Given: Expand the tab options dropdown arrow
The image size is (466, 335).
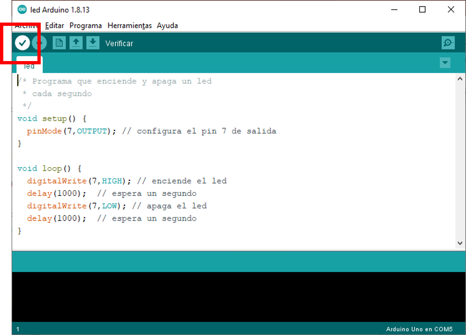Looking at the screenshot, I should (x=445, y=63).
